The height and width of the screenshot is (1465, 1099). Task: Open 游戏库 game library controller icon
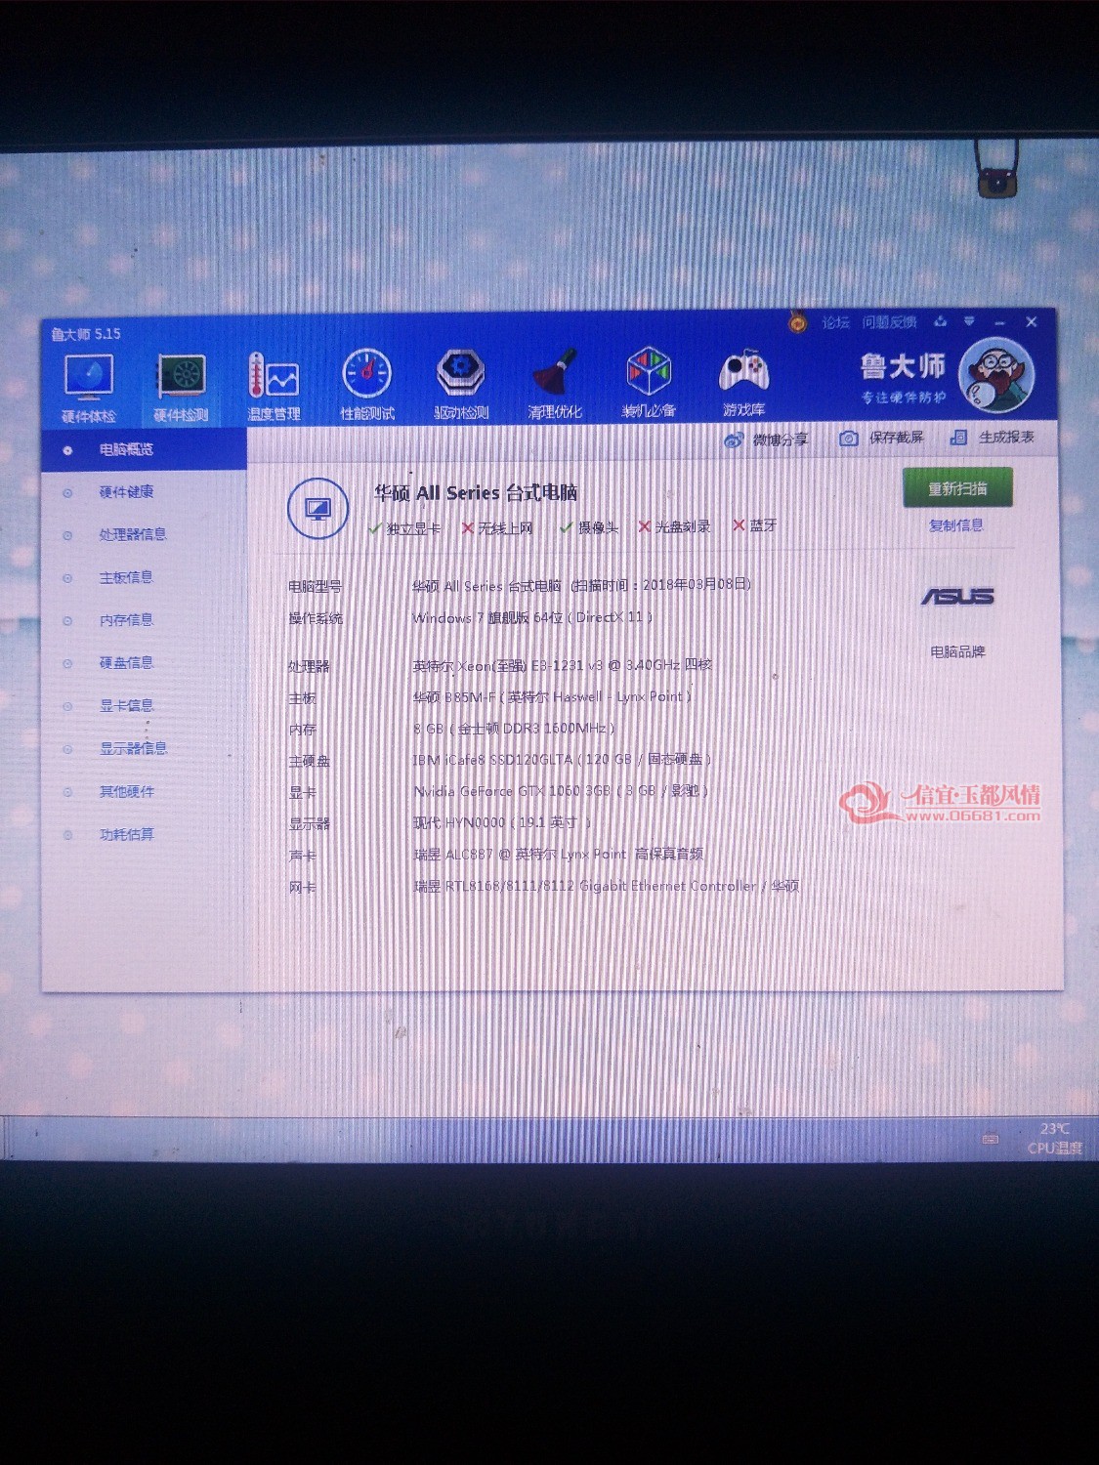click(744, 381)
